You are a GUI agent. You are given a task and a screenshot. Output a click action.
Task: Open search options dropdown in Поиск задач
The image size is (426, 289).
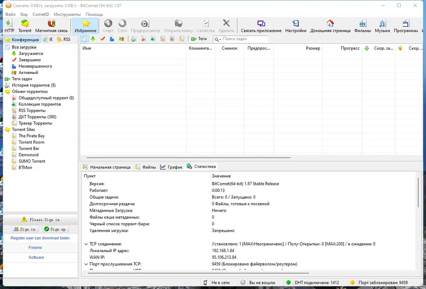[218, 39]
